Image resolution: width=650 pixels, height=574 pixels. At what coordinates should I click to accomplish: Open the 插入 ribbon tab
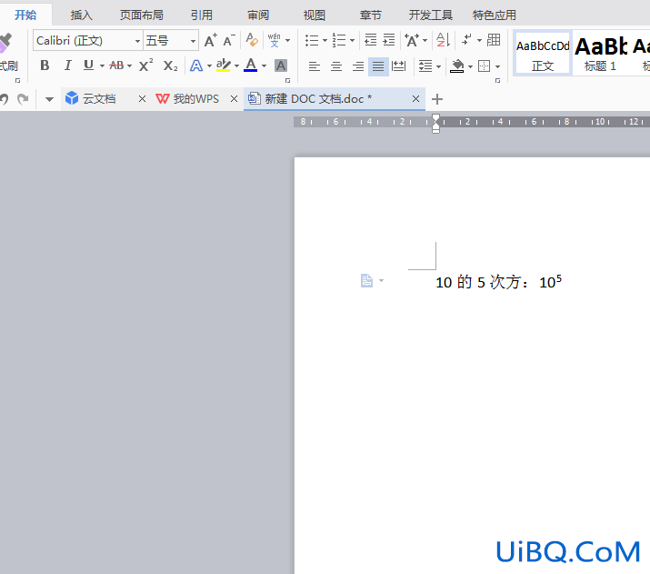pyautogui.click(x=81, y=15)
